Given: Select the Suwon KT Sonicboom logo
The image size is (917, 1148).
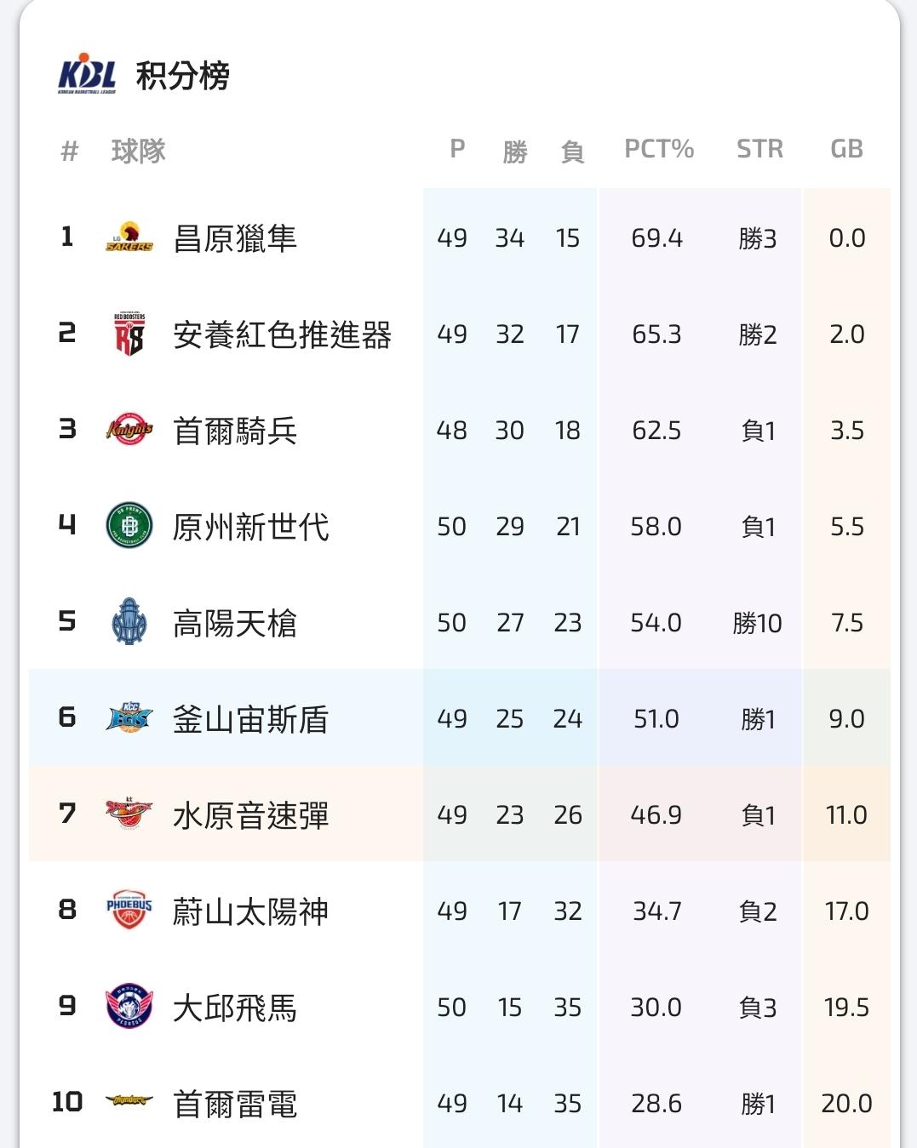Looking at the screenshot, I should (x=129, y=814).
